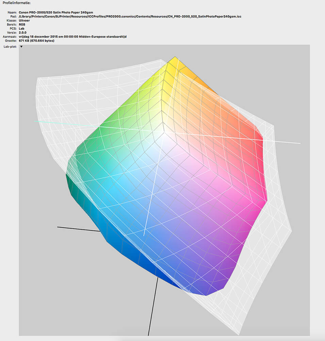This screenshot has height=341, width=325.
Task: Click the file size '671 KB (670.664 bytes)'
Action: [36, 40]
